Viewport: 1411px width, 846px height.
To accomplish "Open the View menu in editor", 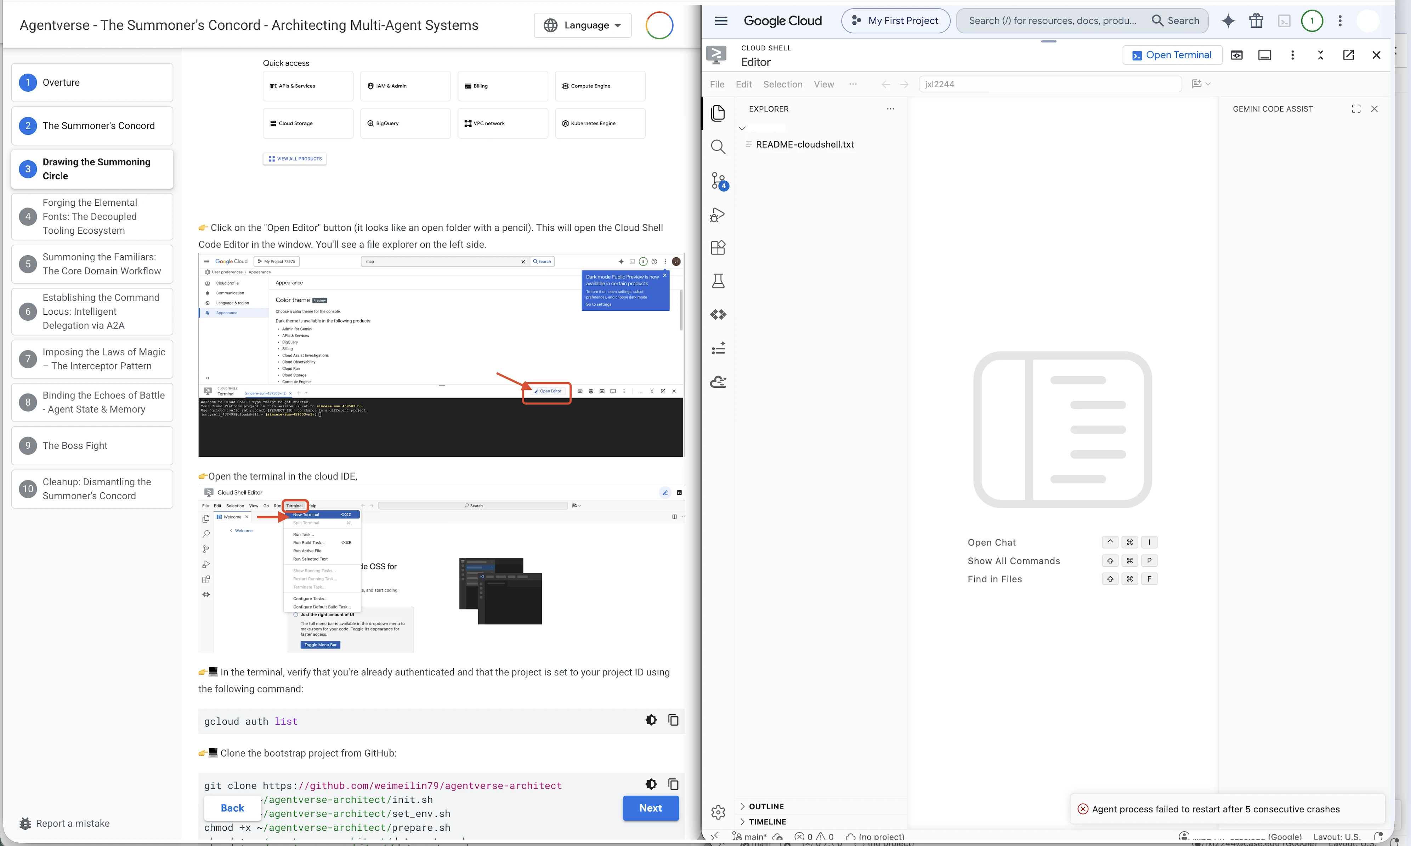I will pyautogui.click(x=823, y=84).
